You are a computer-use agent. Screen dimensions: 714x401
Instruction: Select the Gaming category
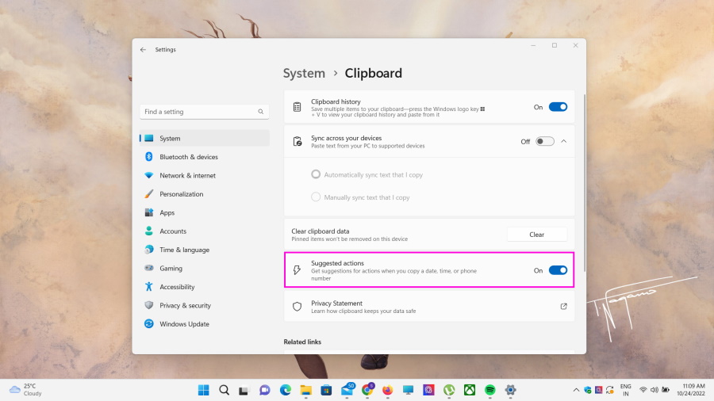tap(205, 268)
